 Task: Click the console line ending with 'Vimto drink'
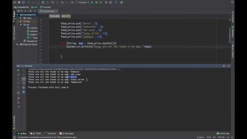tap(56, 80)
